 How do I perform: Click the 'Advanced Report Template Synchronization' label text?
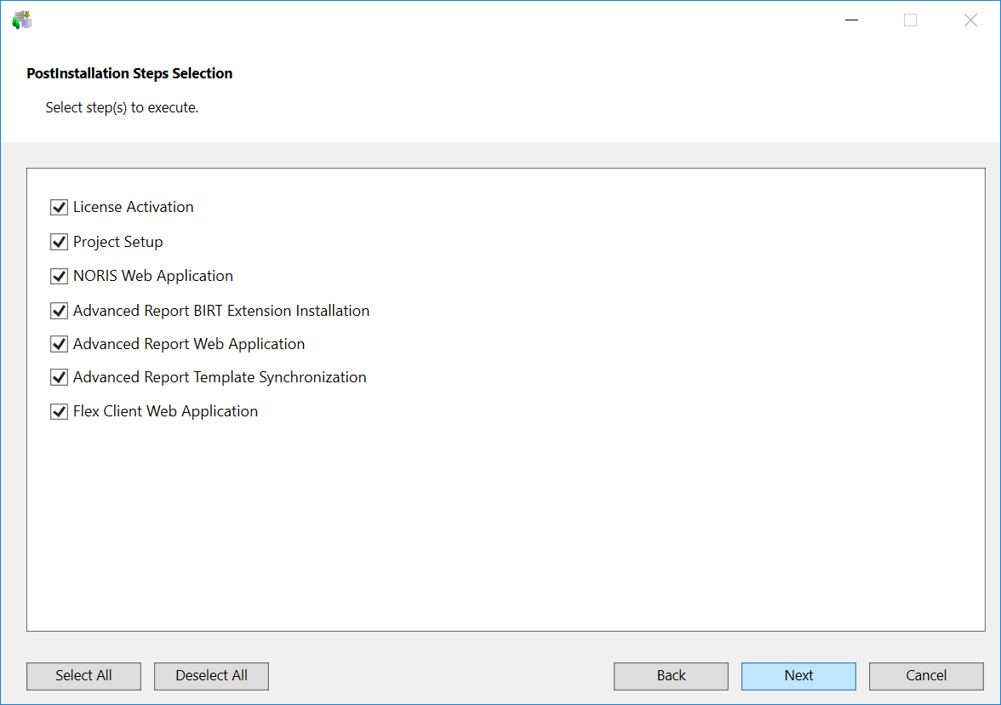coord(220,377)
